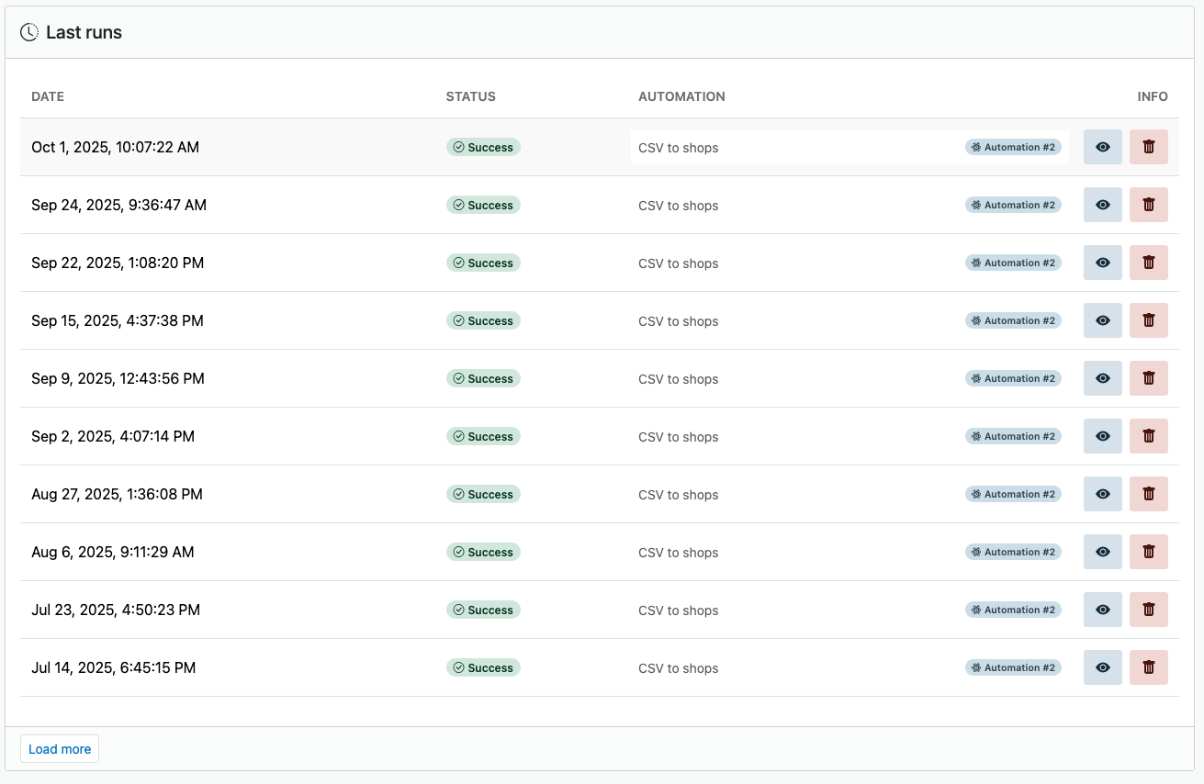Inspect the Aug 6, 2025 run
Image resolution: width=1204 pixels, height=784 pixels.
click(1103, 552)
